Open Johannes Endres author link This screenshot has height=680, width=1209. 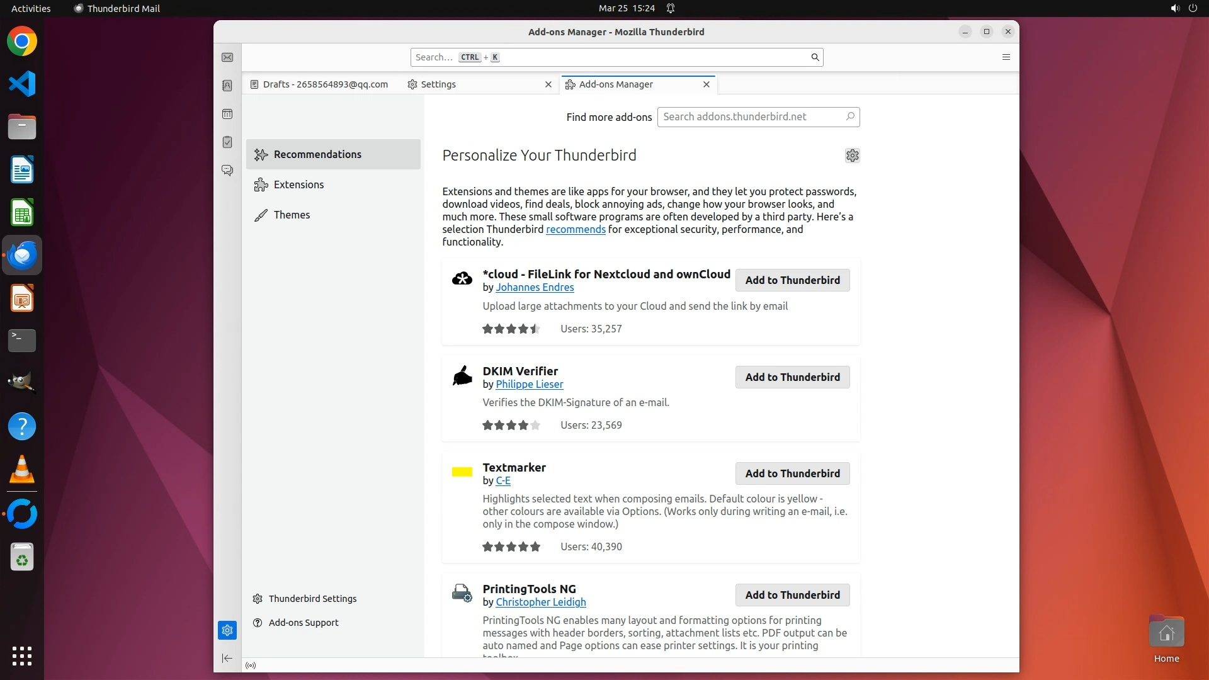coord(535,288)
